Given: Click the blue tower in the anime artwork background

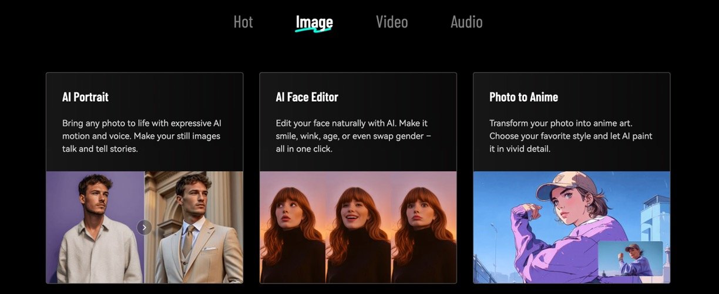Looking at the screenshot, I should point(656,218).
